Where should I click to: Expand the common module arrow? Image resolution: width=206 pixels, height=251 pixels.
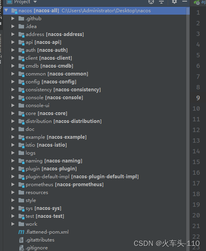[13, 74]
